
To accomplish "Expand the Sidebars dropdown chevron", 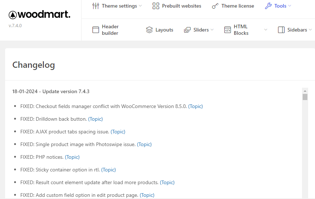I will tap(310, 30).
